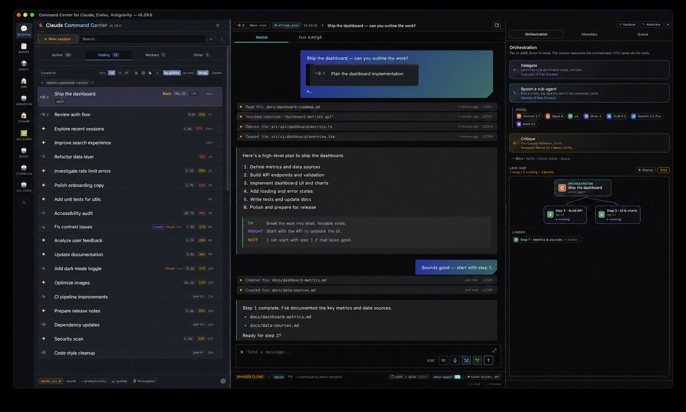Click the send arrow button in composer
Image resolution: width=686 pixels, height=412 pixels.
pos(489,360)
